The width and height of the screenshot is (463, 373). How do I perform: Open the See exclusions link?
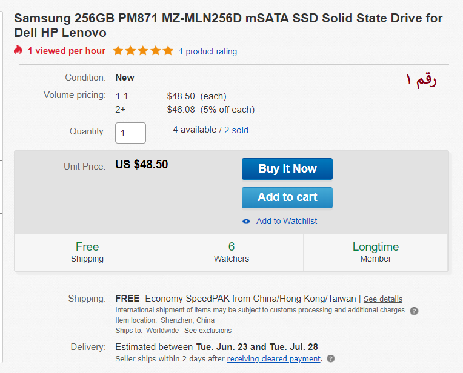coord(208,331)
